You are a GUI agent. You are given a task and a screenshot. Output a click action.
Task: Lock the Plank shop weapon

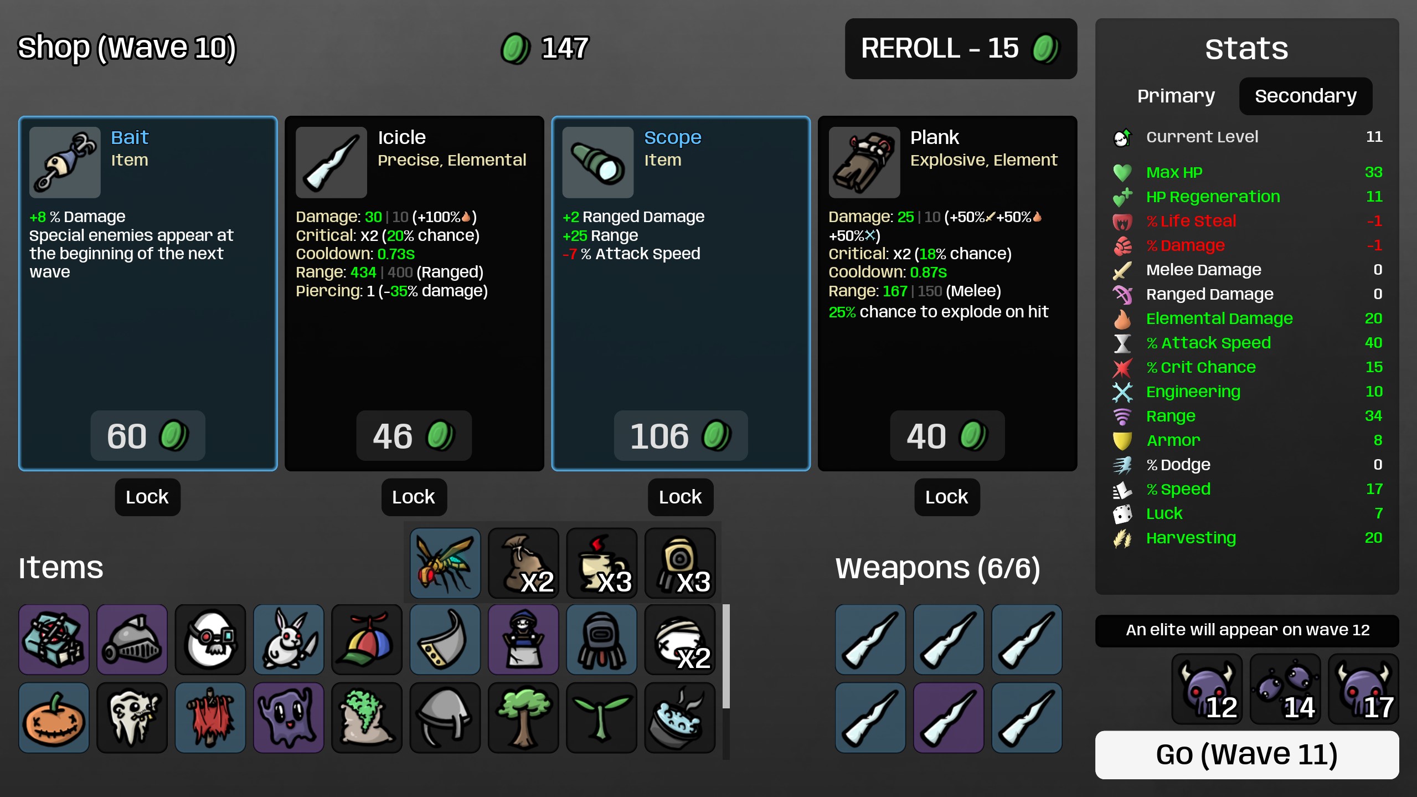(947, 497)
